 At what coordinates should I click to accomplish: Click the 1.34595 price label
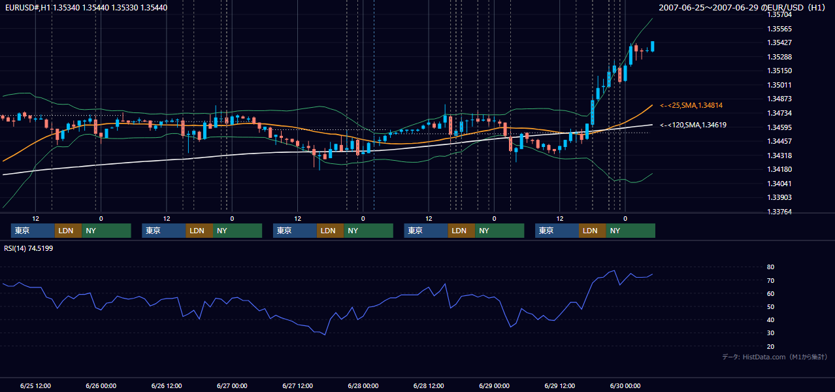pos(779,127)
